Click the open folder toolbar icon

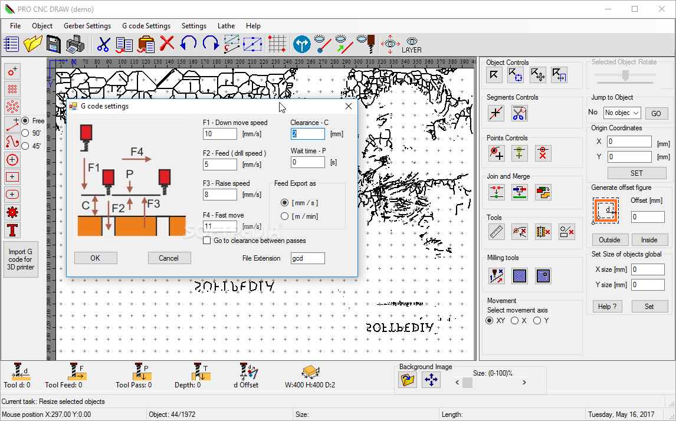[33, 44]
